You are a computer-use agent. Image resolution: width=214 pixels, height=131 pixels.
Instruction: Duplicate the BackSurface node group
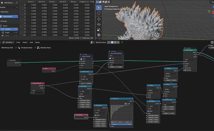pyautogui.click(x=115, y=42)
